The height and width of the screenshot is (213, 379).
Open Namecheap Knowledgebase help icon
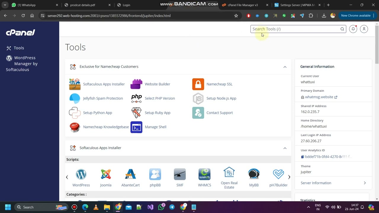pos(75,127)
